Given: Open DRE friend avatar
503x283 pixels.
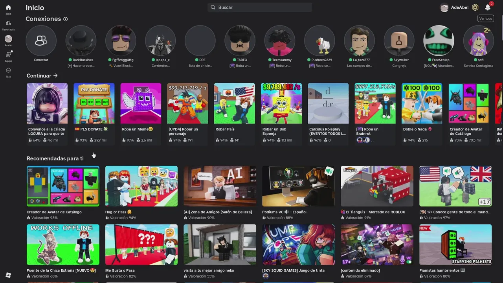Looking at the screenshot, I should pyautogui.click(x=200, y=40).
